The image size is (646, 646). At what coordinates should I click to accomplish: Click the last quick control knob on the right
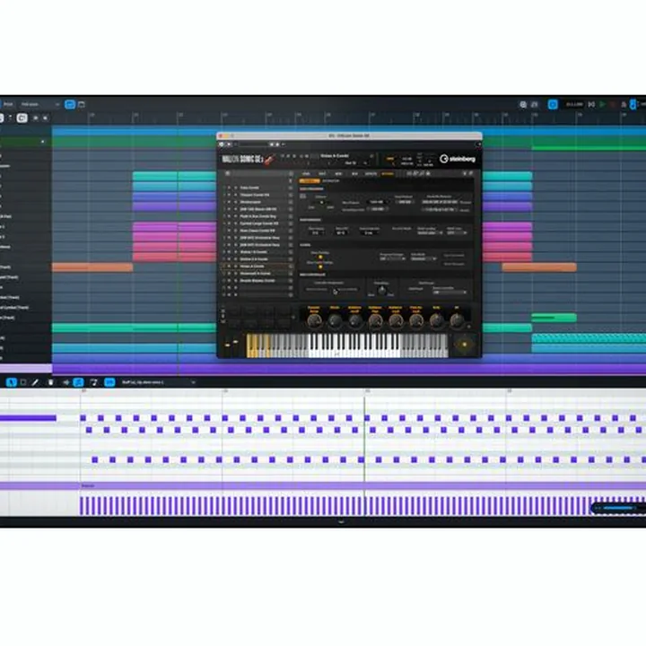457,320
